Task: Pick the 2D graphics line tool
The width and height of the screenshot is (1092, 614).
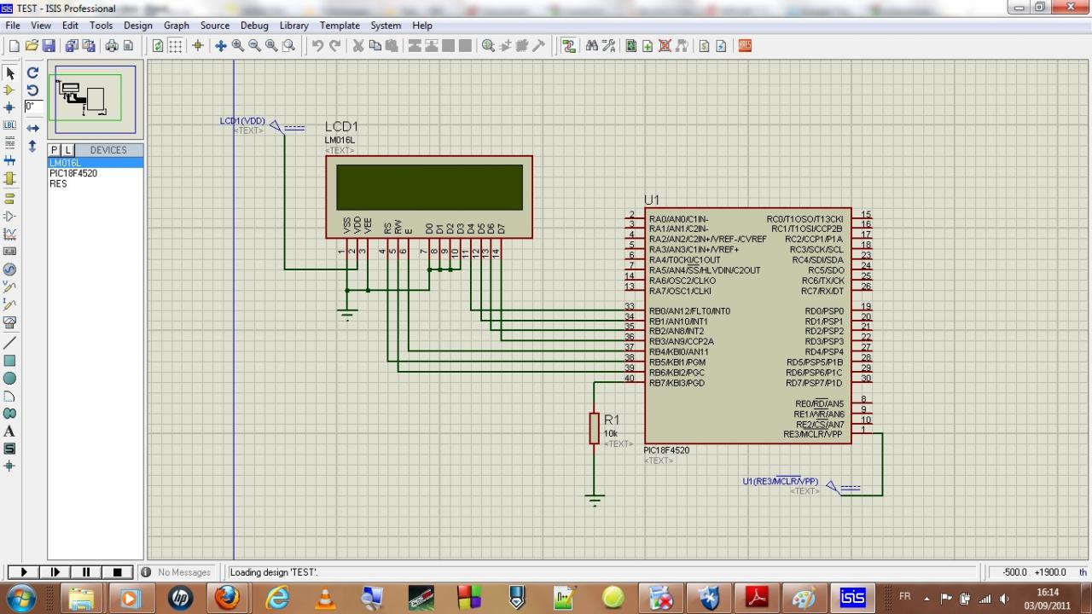Action: coord(10,342)
